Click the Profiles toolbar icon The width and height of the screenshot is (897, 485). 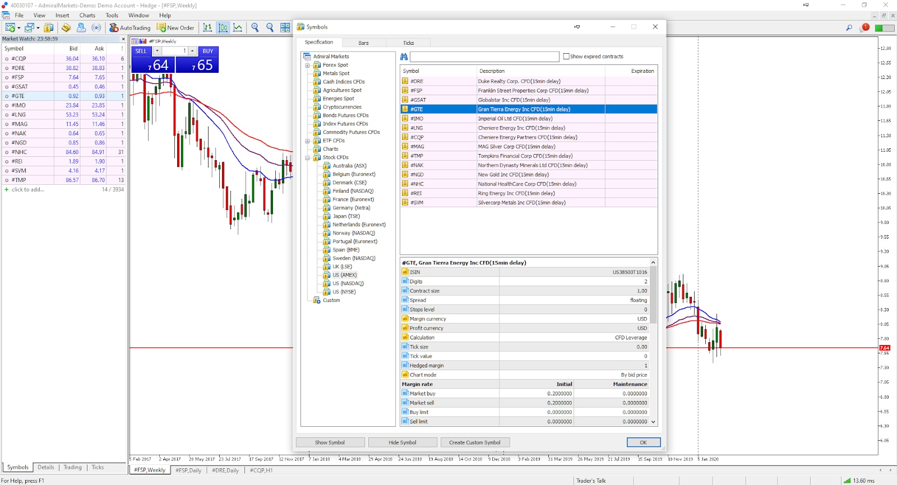pos(29,27)
